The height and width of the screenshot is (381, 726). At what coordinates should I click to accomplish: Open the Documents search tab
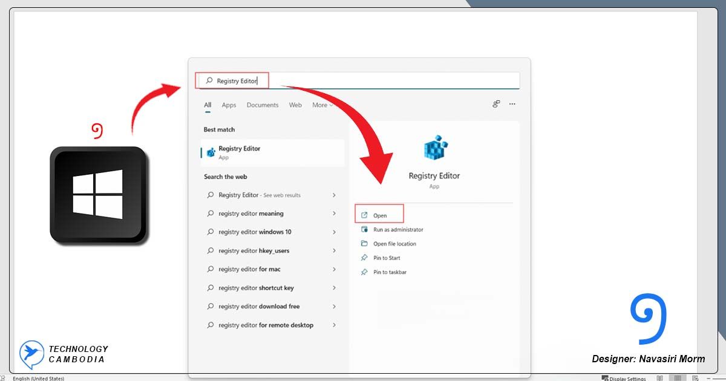pyautogui.click(x=263, y=105)
